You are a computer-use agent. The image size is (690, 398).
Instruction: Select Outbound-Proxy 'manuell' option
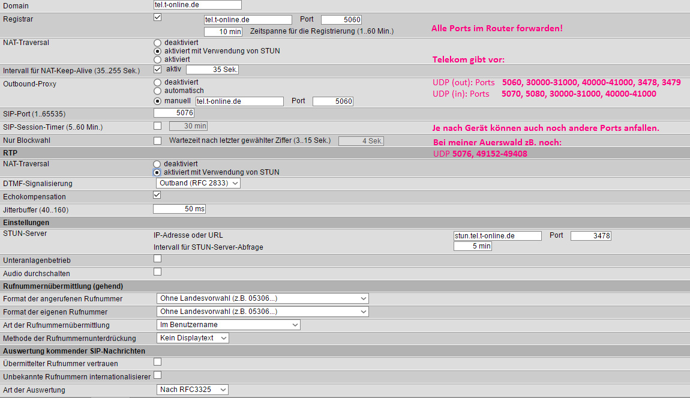[158, 101]
